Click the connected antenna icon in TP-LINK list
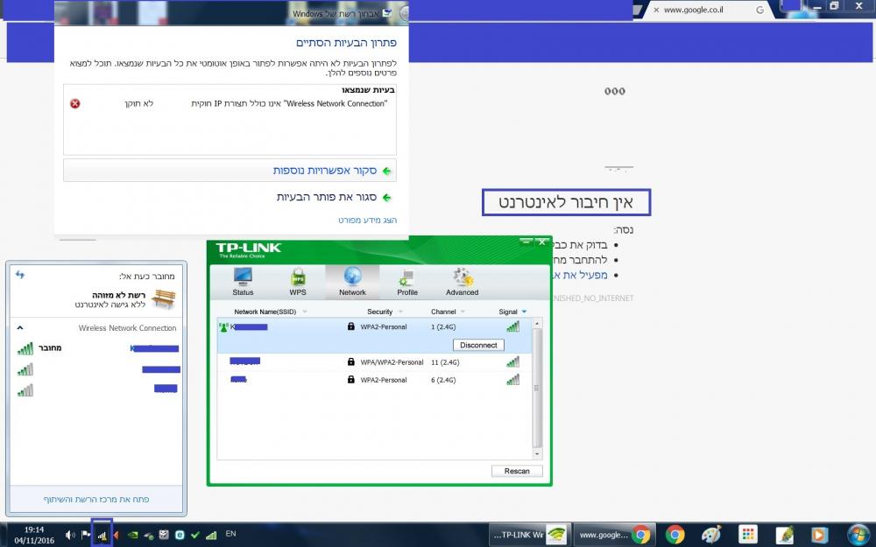This screenshot has width=876, height=547. [223, 327]
